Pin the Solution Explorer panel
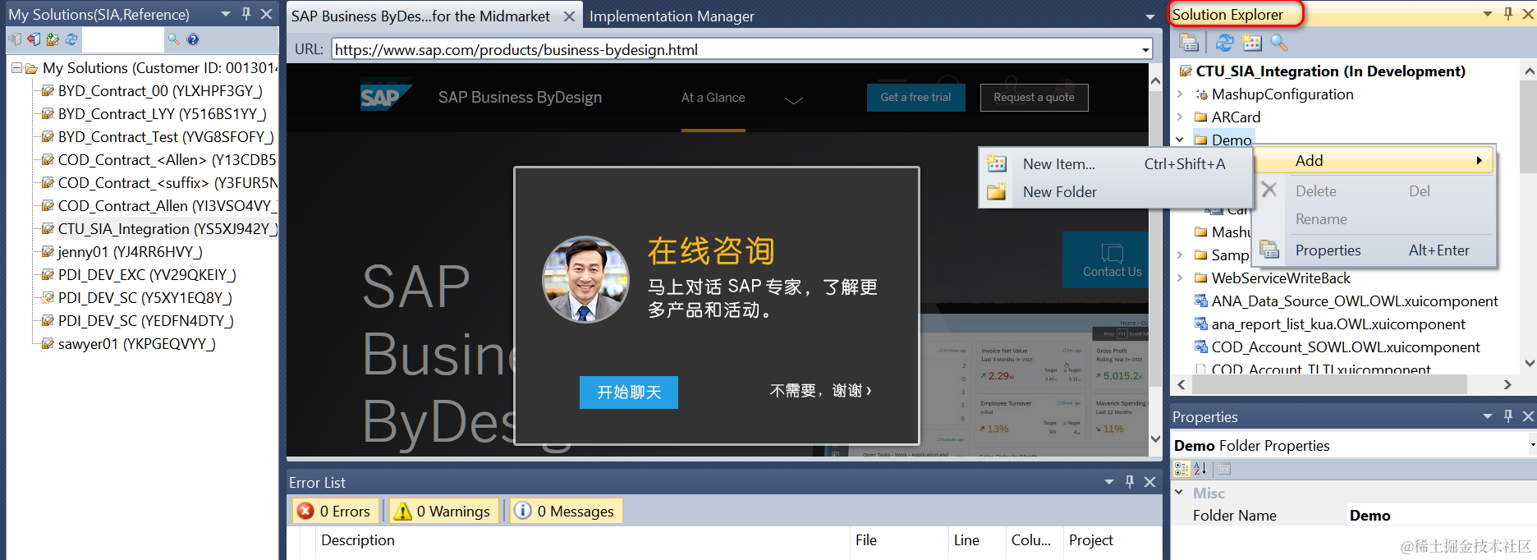The height and width of the screenshot is (560, 1537). [x=1508, y=14]
